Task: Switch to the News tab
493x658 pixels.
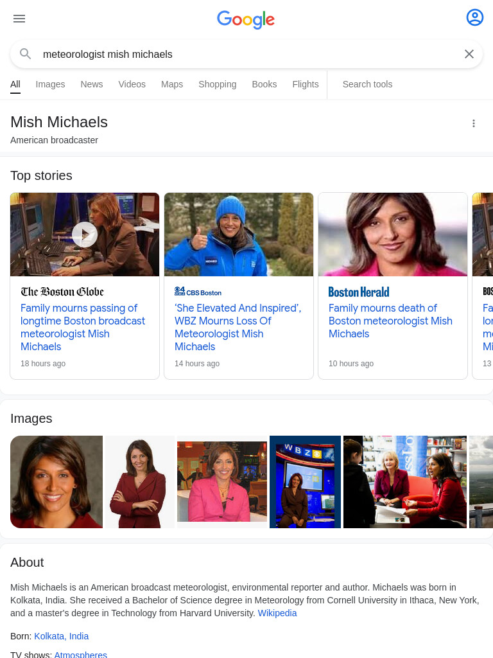Action: coord(92,84)
